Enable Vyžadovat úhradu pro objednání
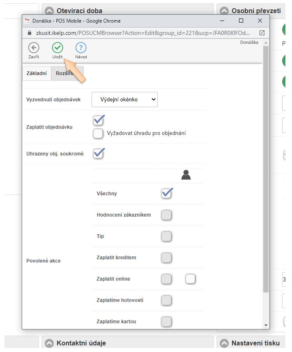Viewport: 292px width, 352px height. [98, 133]
